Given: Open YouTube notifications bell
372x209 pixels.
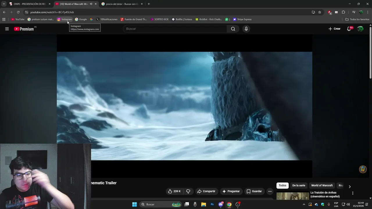Looking at the screenshot, I should [349, 29].
